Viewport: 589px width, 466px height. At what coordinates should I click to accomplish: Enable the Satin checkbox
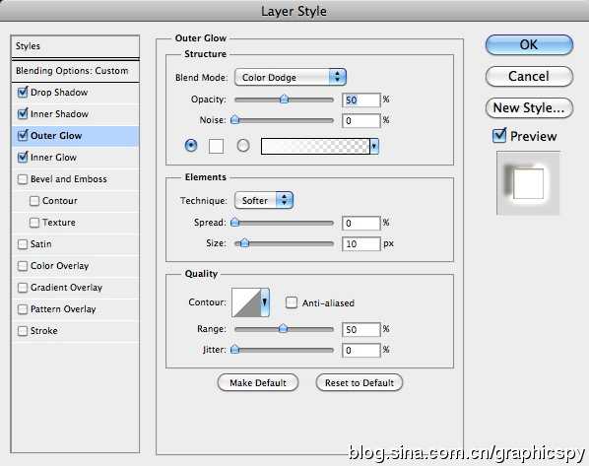click(x=23, y=244)
